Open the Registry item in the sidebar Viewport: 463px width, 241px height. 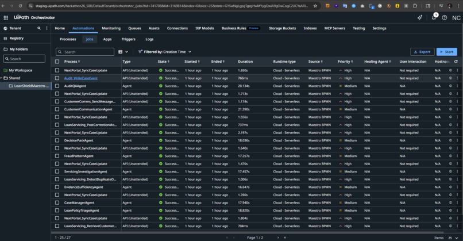pos(17,38)
